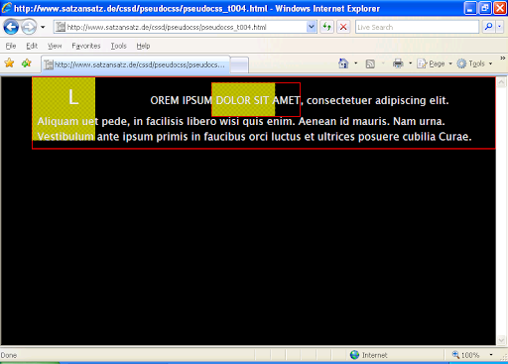Screen dimensions: 508x364
Task: Run search with the magnifier icon
Action: tap(488, 27)
